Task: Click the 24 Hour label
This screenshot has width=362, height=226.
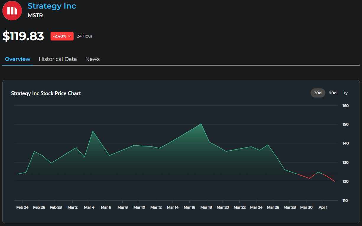Action: (85, 36)
